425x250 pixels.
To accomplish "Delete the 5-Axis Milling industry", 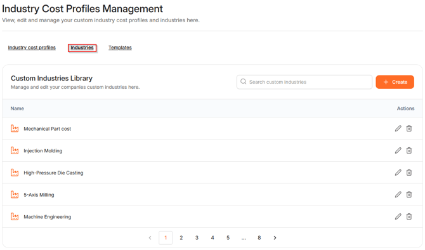I will (x=409, y=194).
